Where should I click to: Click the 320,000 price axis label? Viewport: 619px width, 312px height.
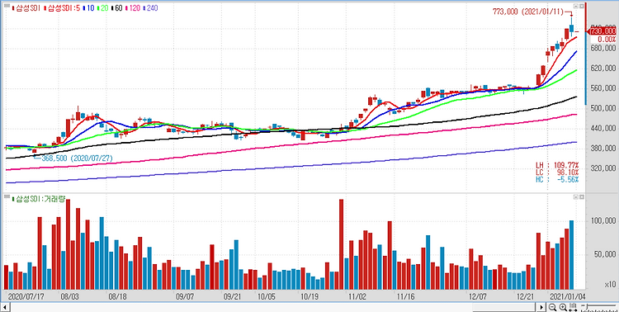coord(602,168)
